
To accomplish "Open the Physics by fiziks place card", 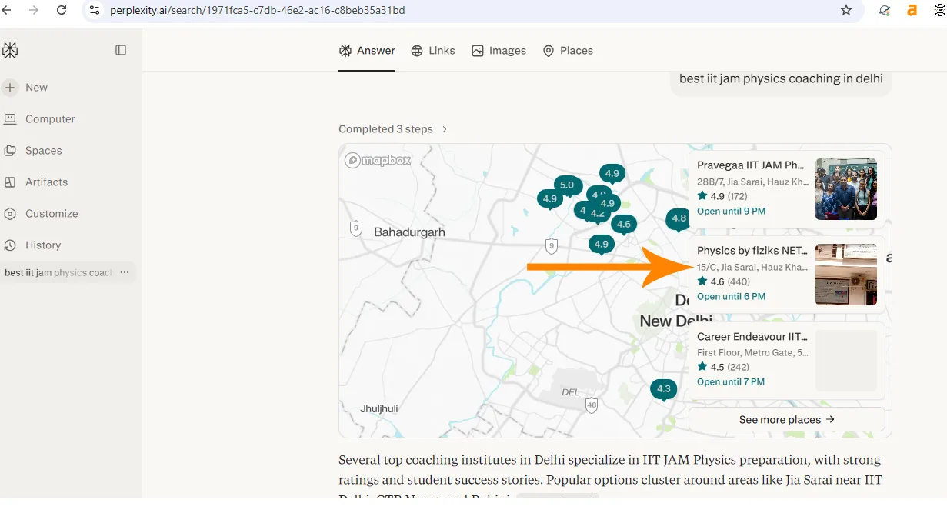I will (x=786, y=274).
